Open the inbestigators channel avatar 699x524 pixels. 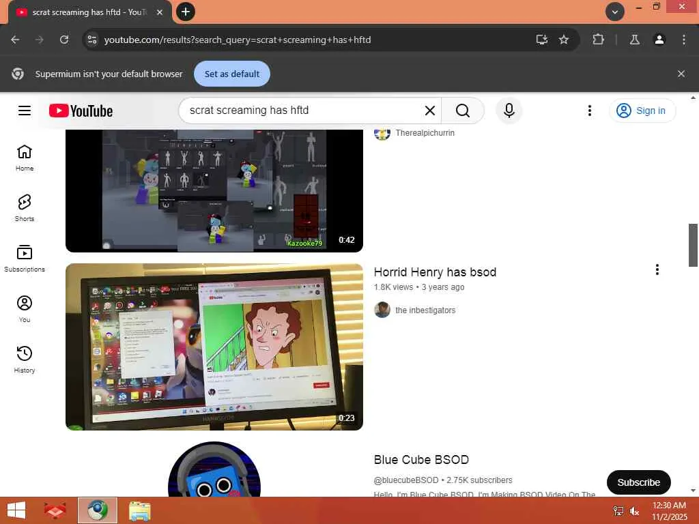click(x=382, y=310)
